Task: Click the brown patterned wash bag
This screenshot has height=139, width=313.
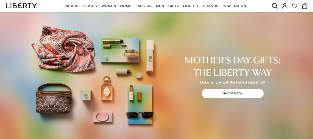Action: [53, 98]
